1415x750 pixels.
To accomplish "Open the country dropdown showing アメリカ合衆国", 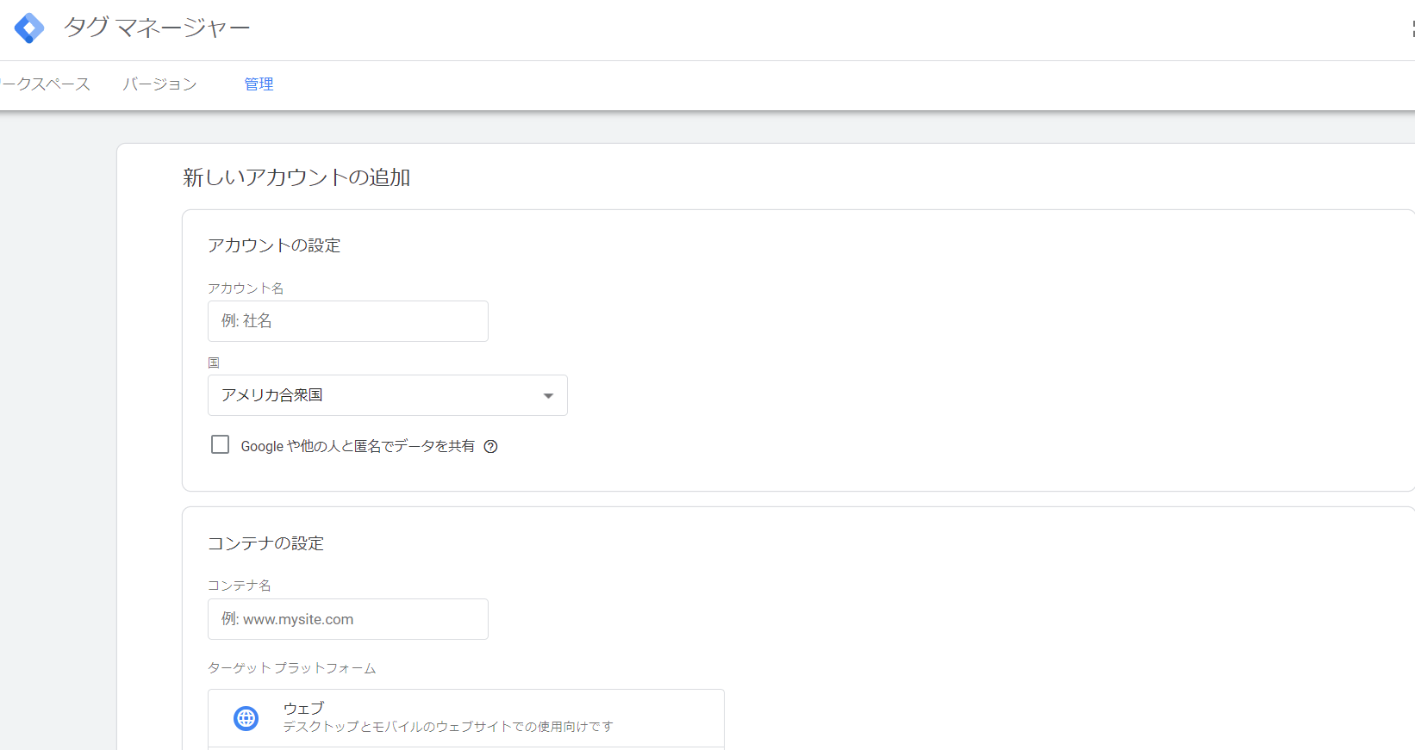I will [x=388, y=395].
